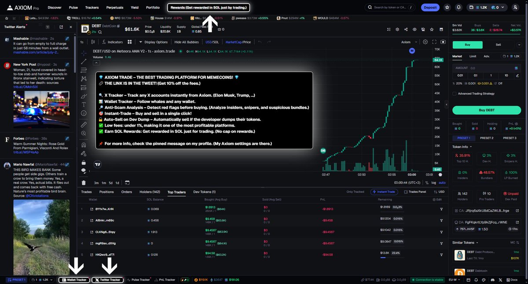Toggle log scale on chart

point(433,182)
